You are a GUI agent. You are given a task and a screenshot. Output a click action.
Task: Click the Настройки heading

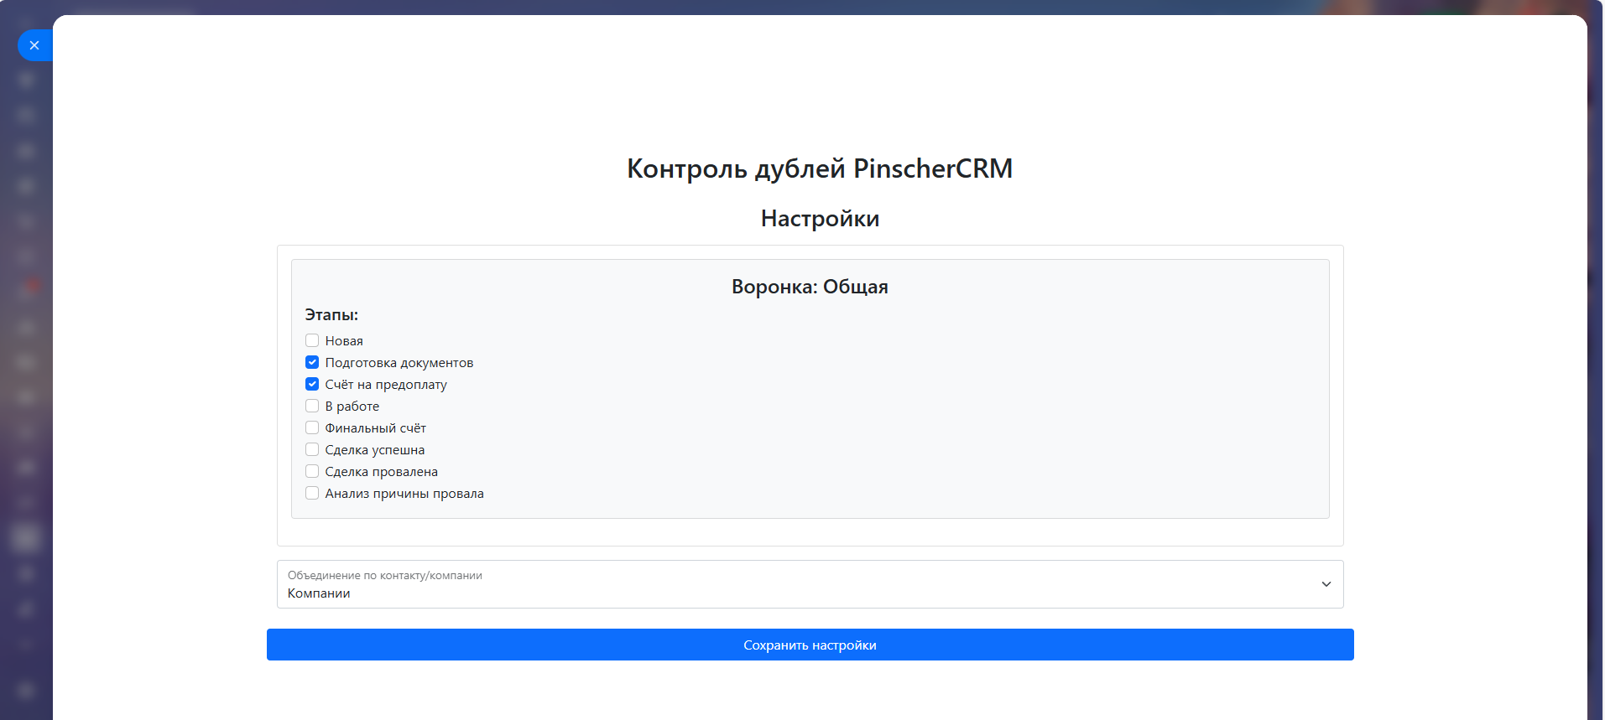[820, 219]
